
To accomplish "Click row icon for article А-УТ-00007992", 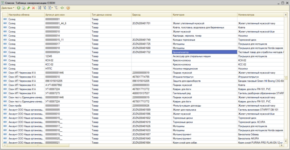I will pyautogui.click(x=5, y=85).
